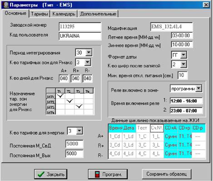Image resolution: width=213 pixels, height=181 pixels.
Task: Select the Тест cell in LCD table
Action: [x=142, y=128]
